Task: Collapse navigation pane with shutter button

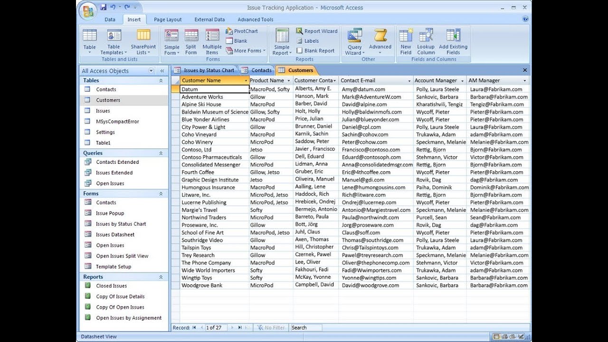Action: (162, 71)
